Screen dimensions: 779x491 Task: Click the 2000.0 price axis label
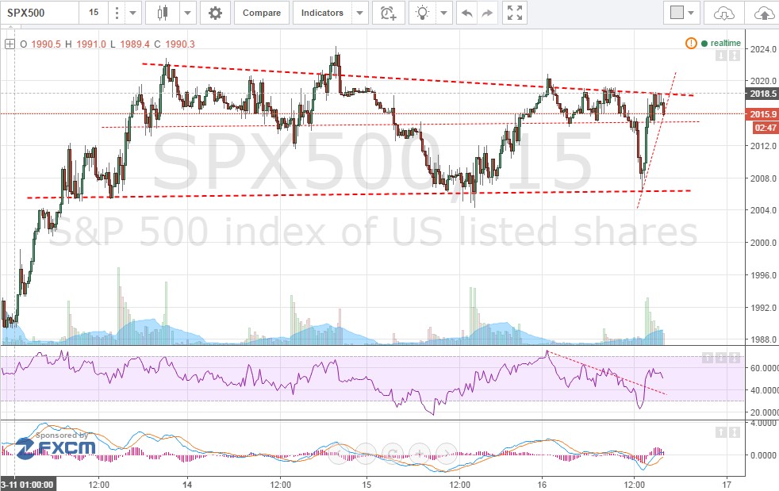[x=762, y=243]
